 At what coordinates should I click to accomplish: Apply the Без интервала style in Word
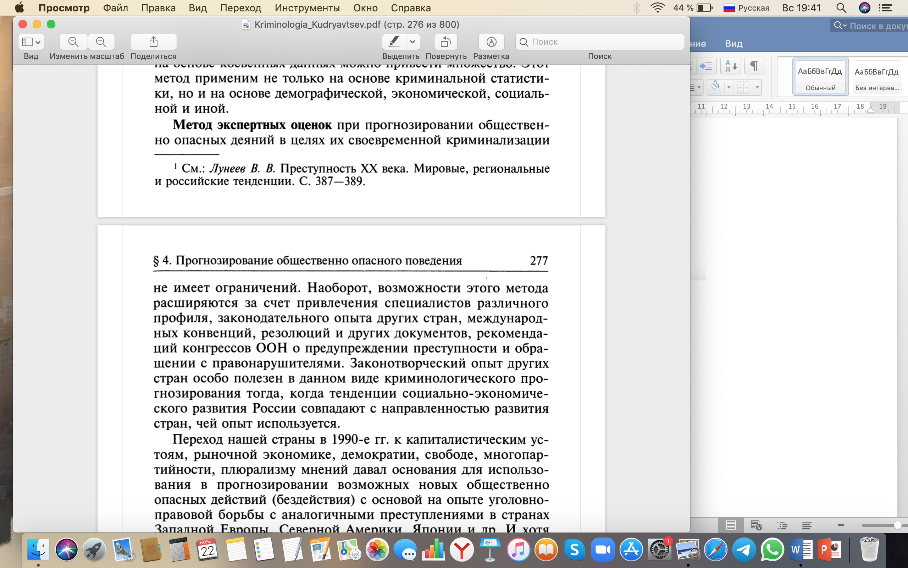click(877, 77)
